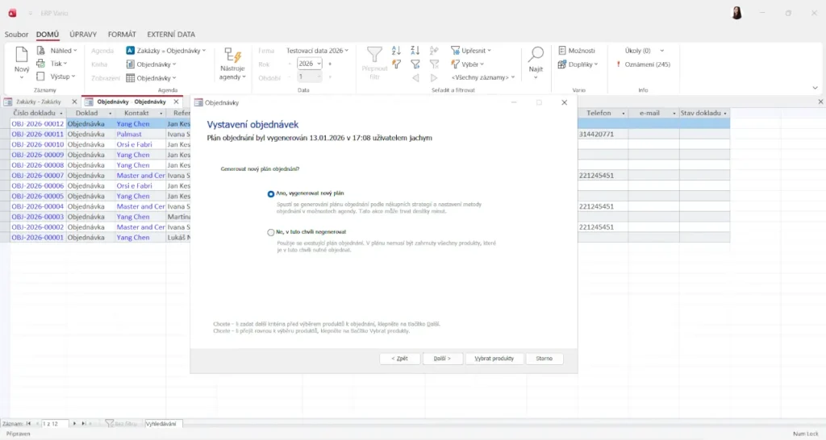
Task: Click the Vyhledávání search field
Action: coord(163,423)
